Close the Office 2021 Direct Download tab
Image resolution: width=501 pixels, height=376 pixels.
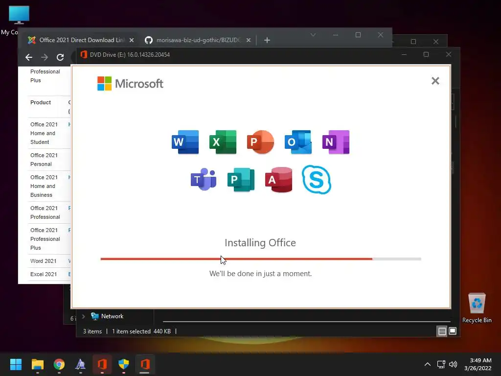pyautogui.click(x=131, y=40)
